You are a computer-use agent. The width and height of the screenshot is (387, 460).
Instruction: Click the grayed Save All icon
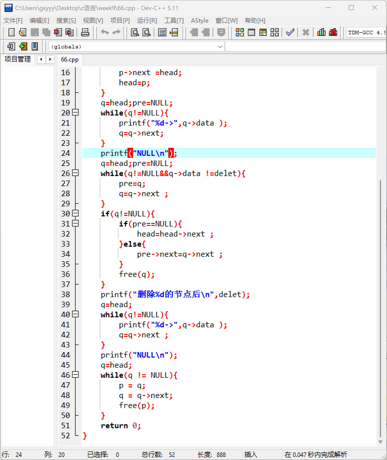click(x=46, y=32)
